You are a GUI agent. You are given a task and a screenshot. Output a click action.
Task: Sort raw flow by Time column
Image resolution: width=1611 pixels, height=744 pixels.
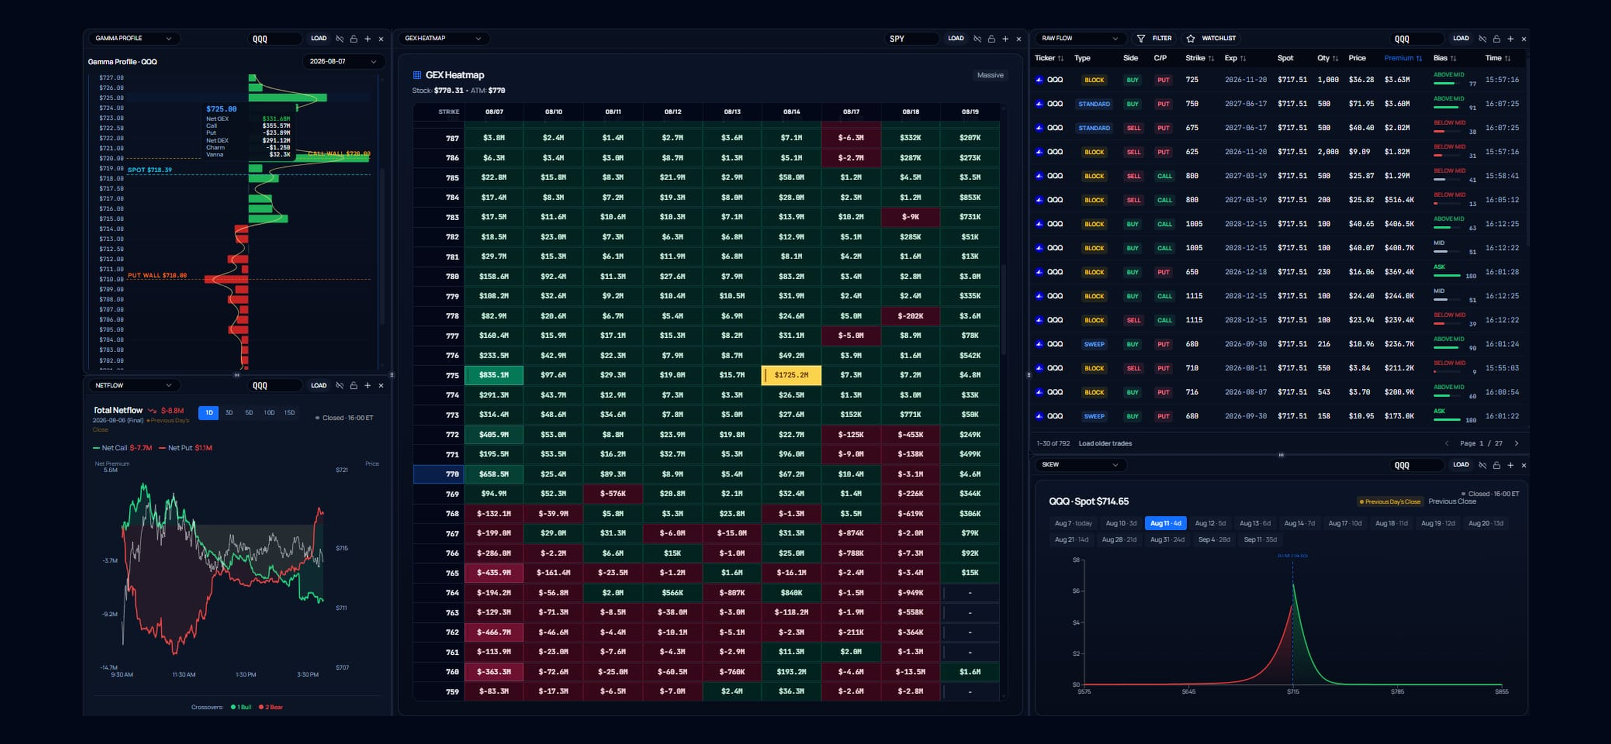(x=1498, y=58)
